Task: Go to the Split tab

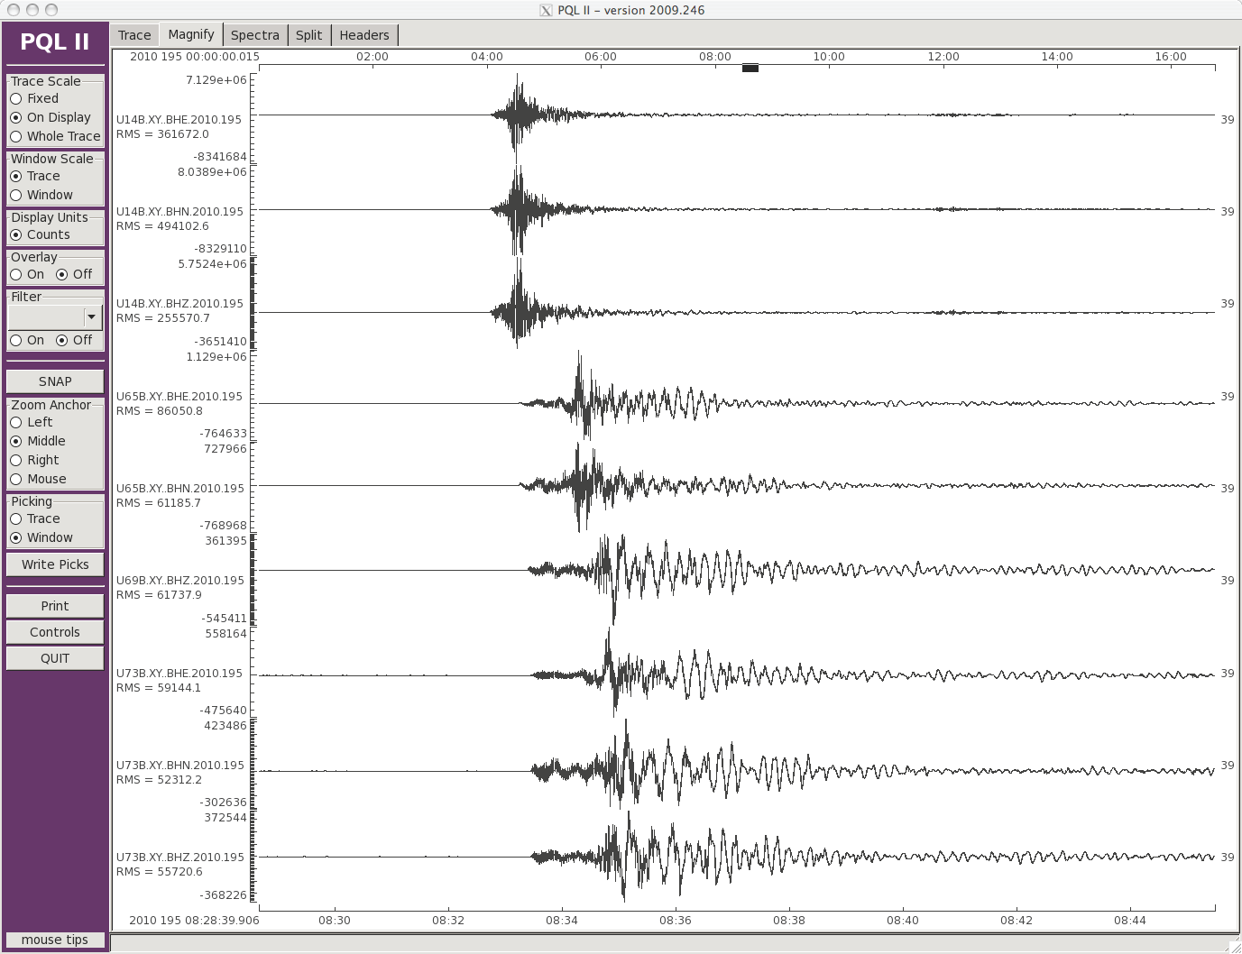Action: click(x=308, y=35)
